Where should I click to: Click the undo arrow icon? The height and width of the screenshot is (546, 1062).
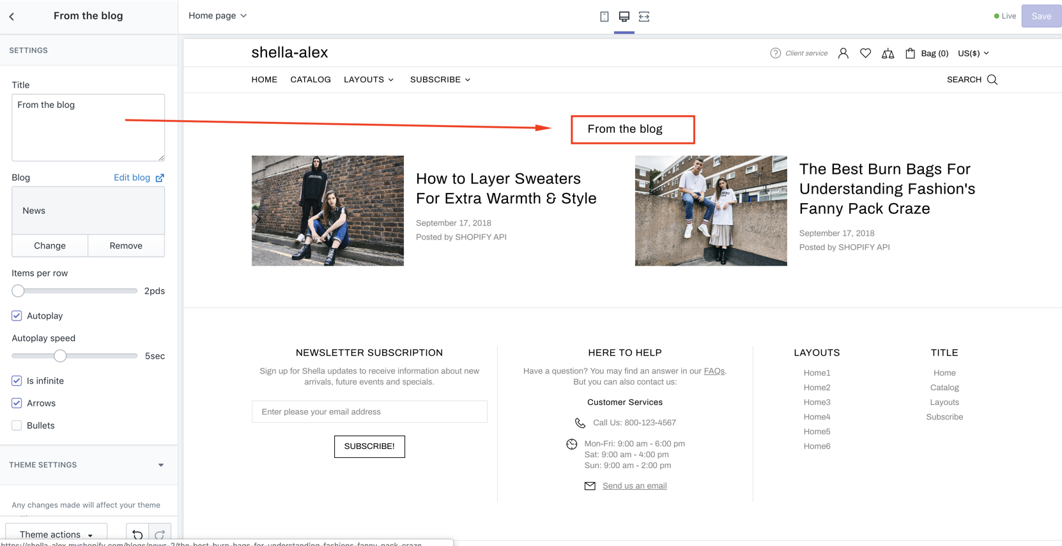click(137, 535)
